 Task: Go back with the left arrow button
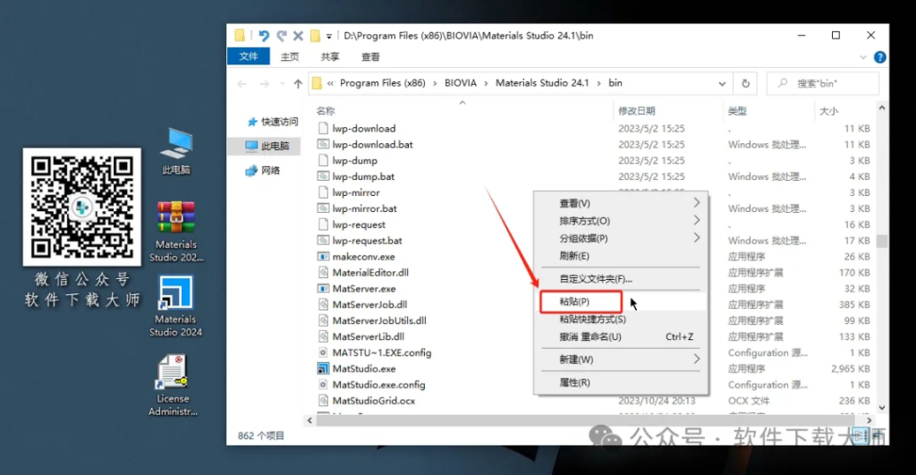pos(242,84)
